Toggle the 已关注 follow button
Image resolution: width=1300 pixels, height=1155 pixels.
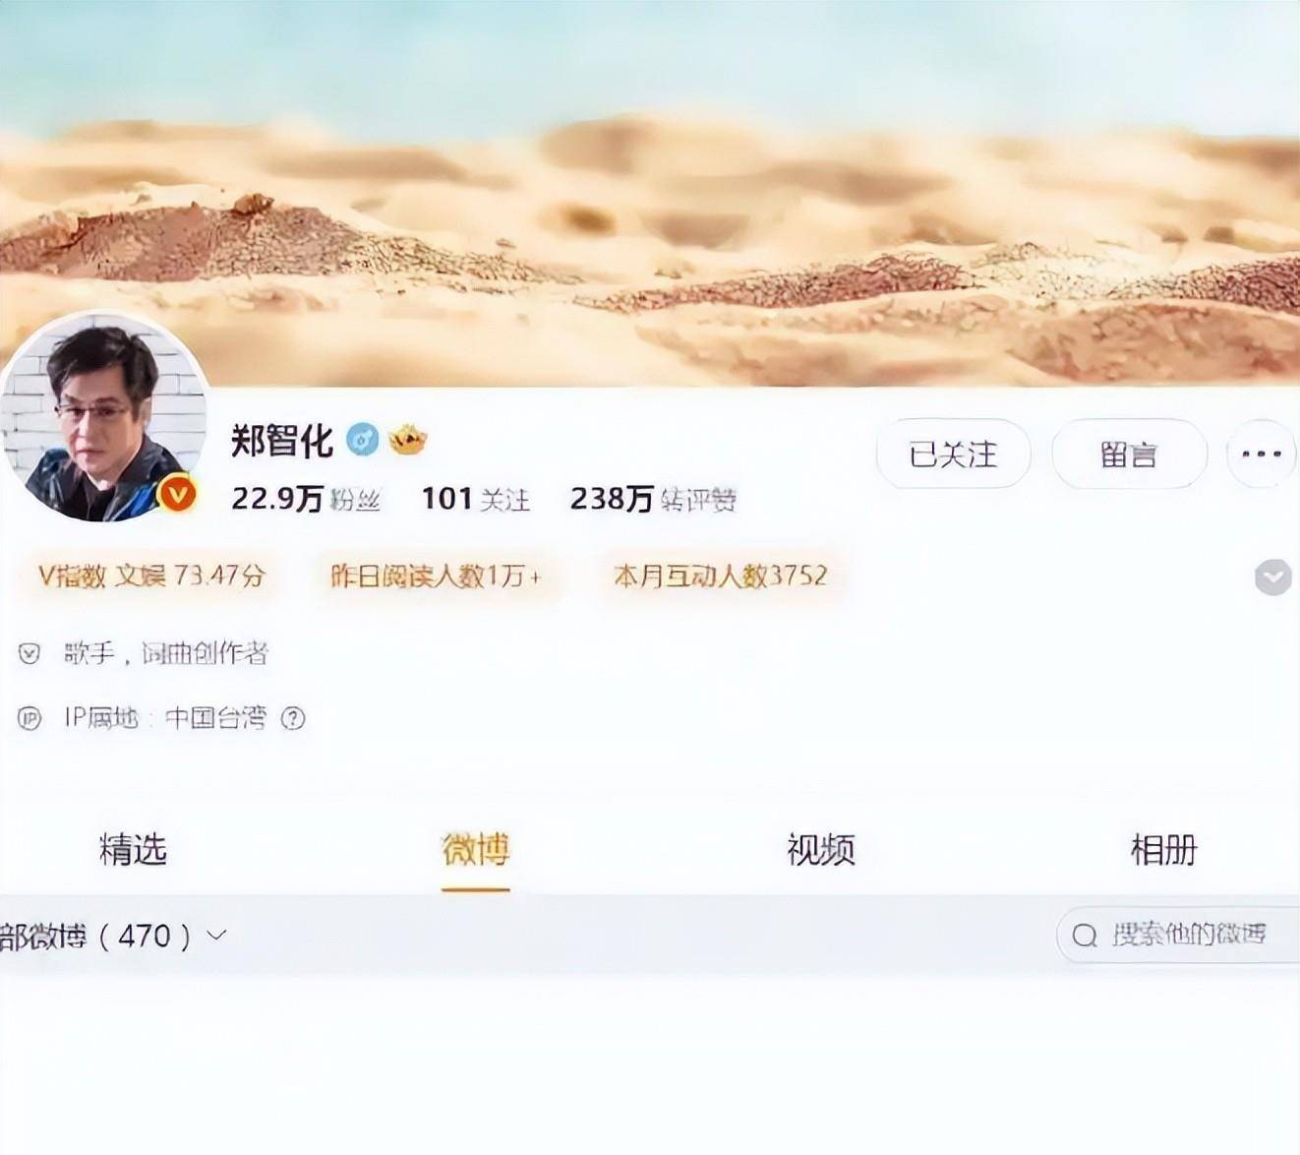point(953,455)
